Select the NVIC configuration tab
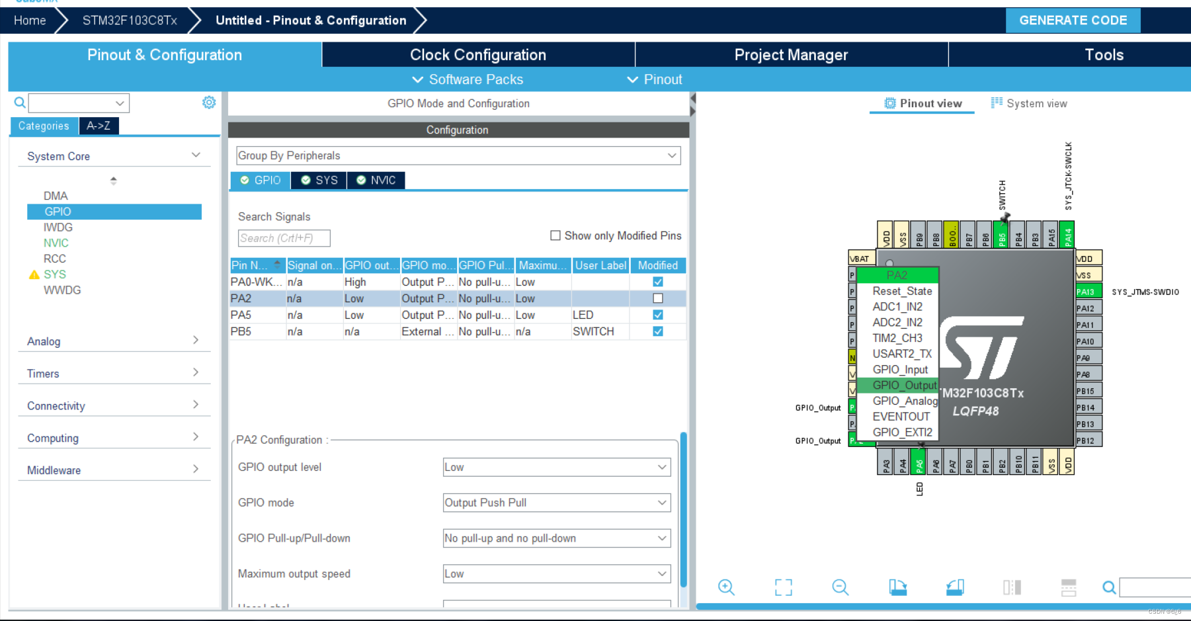 tap(376, 180)
